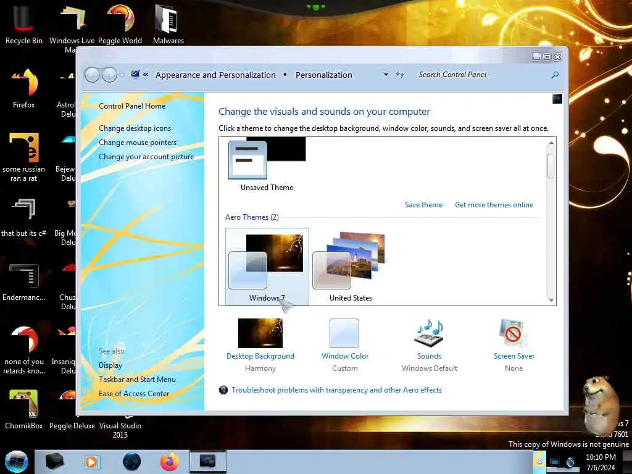Click the theme list scroll-up arrow

click(x=551, y=143)
